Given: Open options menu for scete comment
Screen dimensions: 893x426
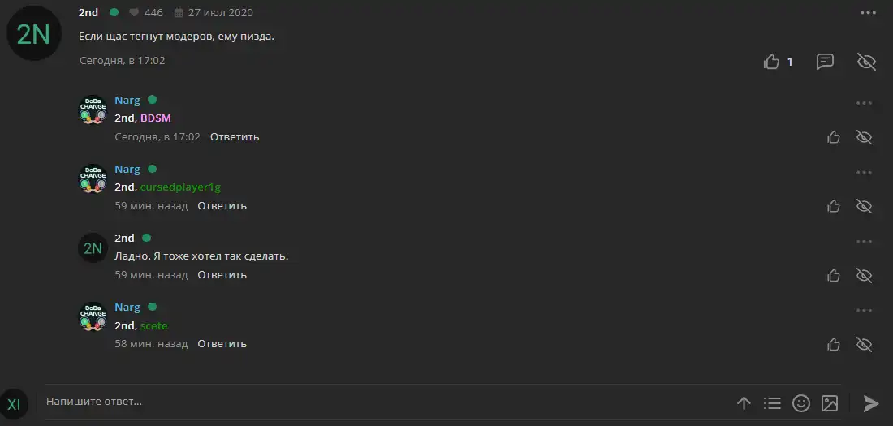Looking at the screenshot, I should click(864, 311).
